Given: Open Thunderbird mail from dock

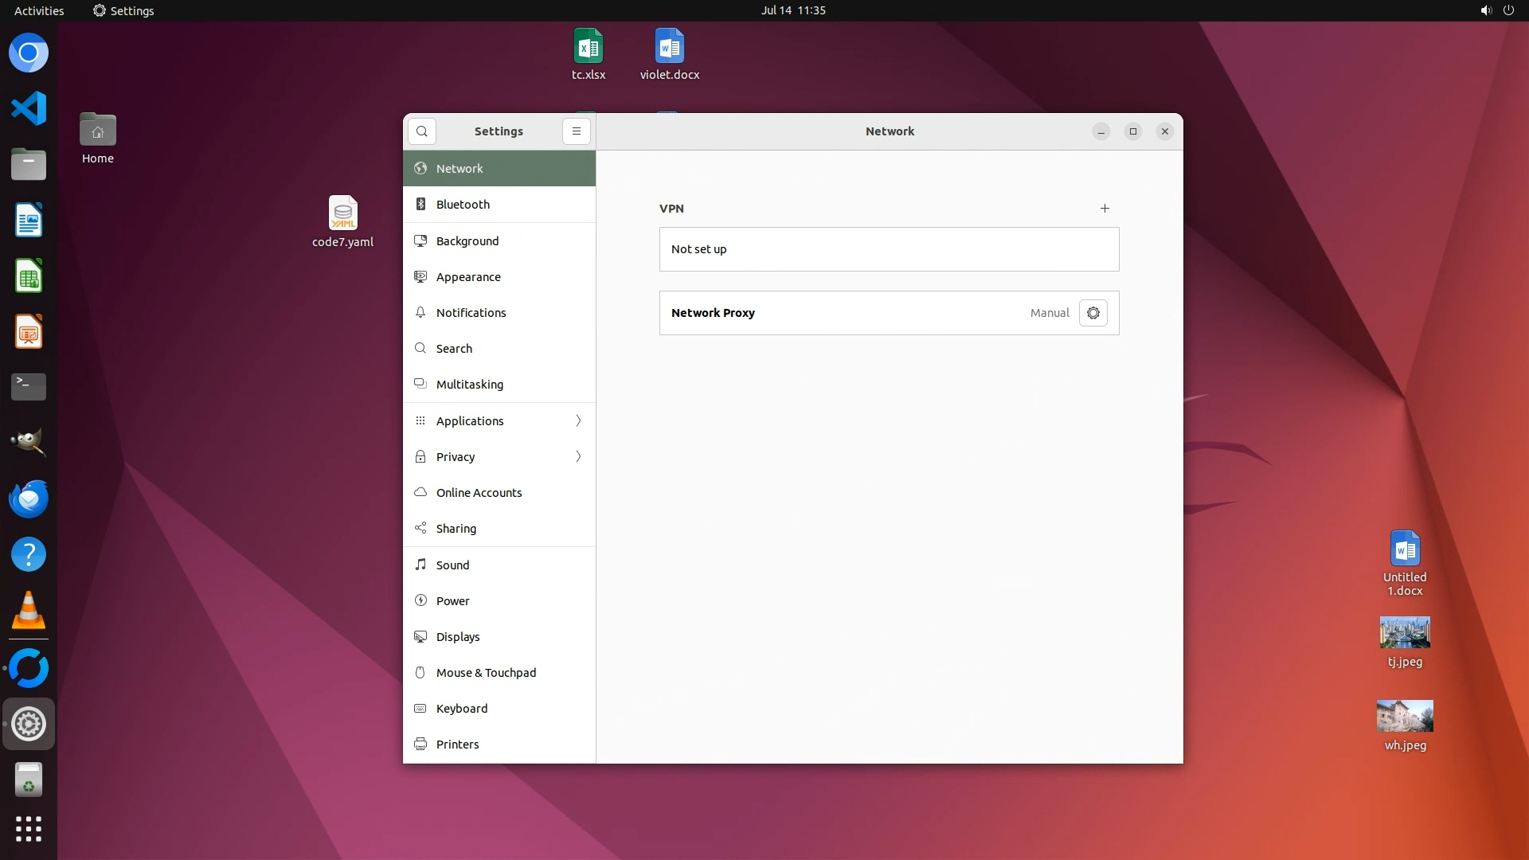Looking at the screenshot, I should tap(29, 499).
